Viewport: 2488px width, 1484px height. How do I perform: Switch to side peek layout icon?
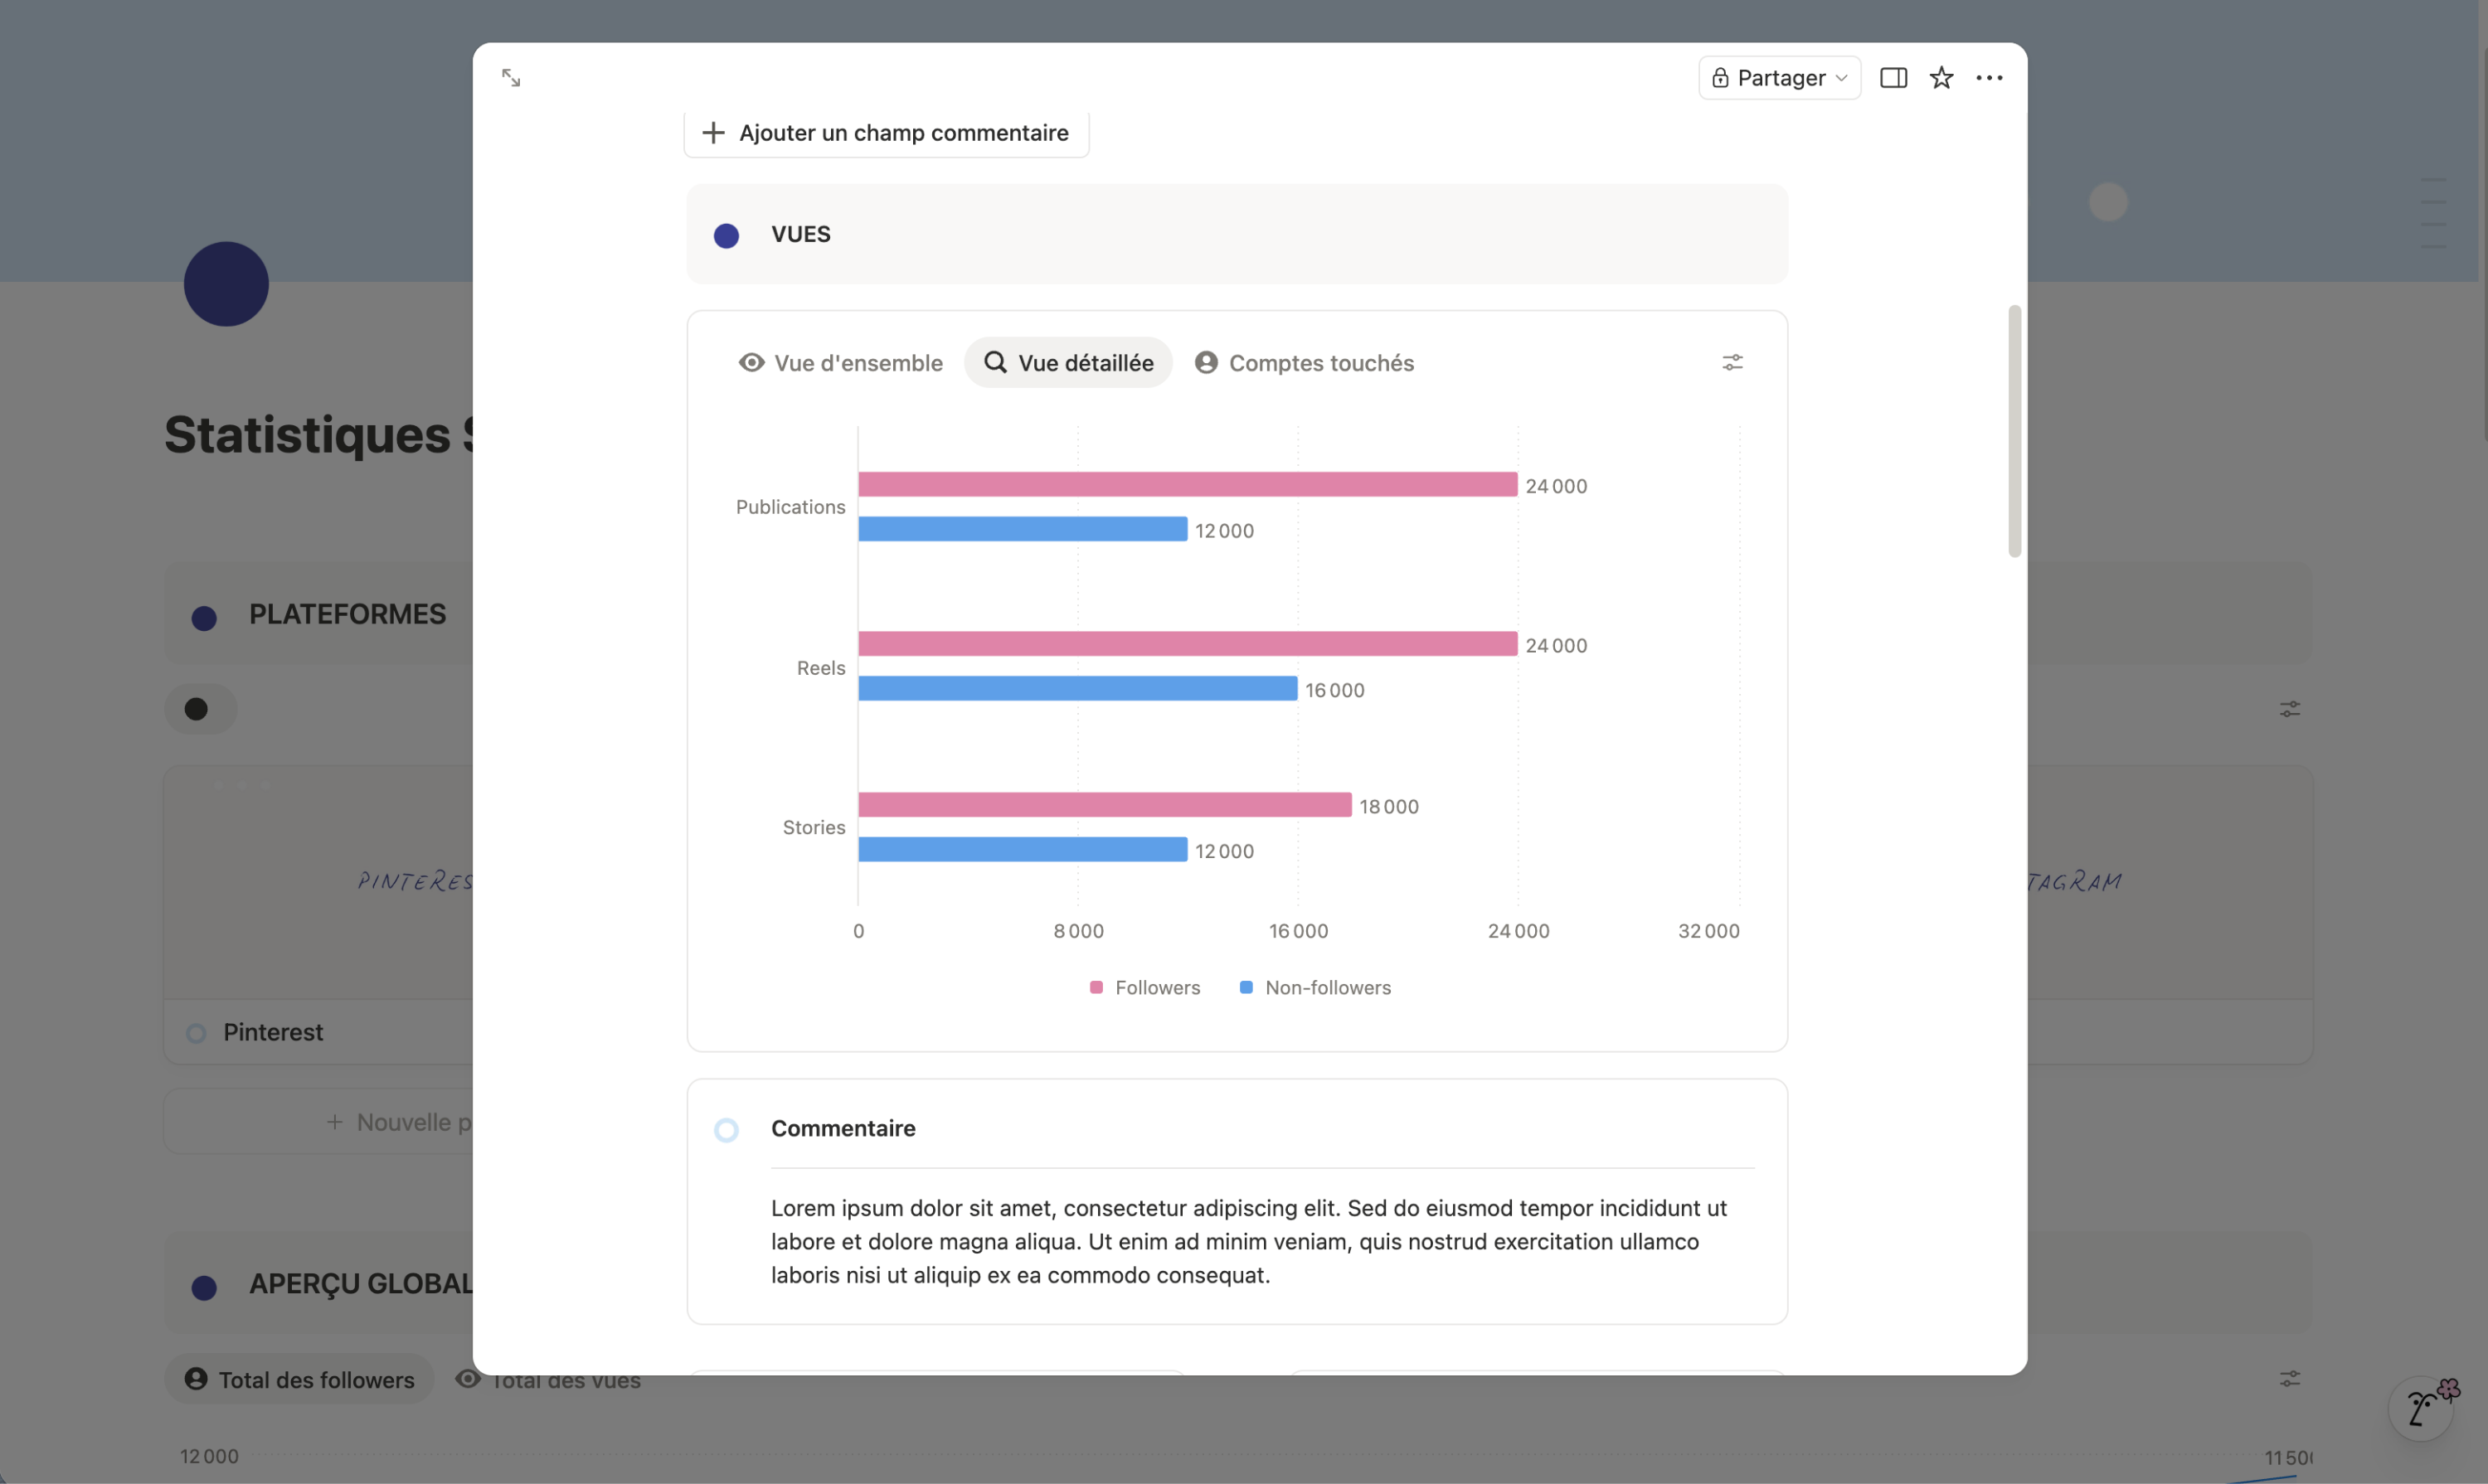point(1893,78)
